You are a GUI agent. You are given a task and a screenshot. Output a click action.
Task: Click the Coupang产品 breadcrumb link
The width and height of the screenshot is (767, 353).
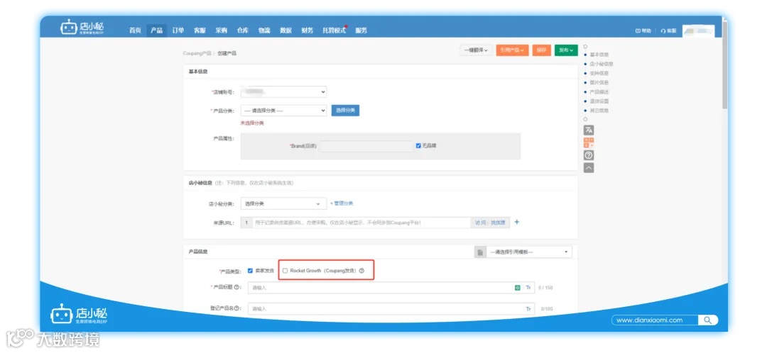[x=197, y=52]
